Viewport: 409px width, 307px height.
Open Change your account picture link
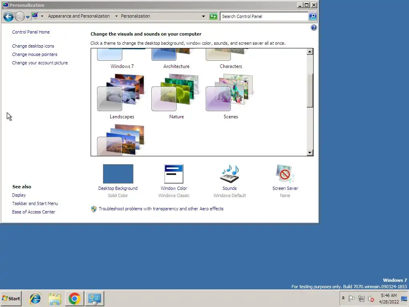click(40, 63)
